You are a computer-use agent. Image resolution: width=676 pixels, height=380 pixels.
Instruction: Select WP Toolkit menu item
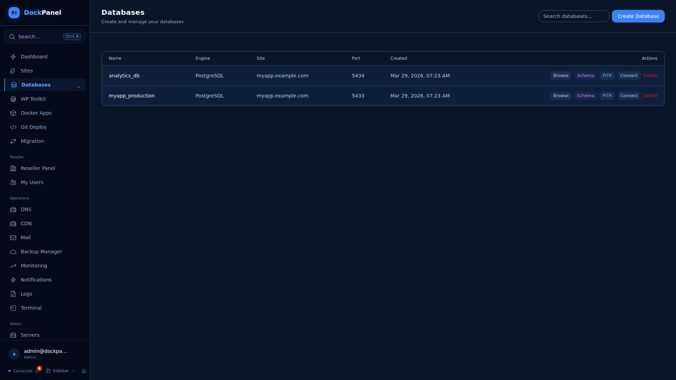pos(45,99)
